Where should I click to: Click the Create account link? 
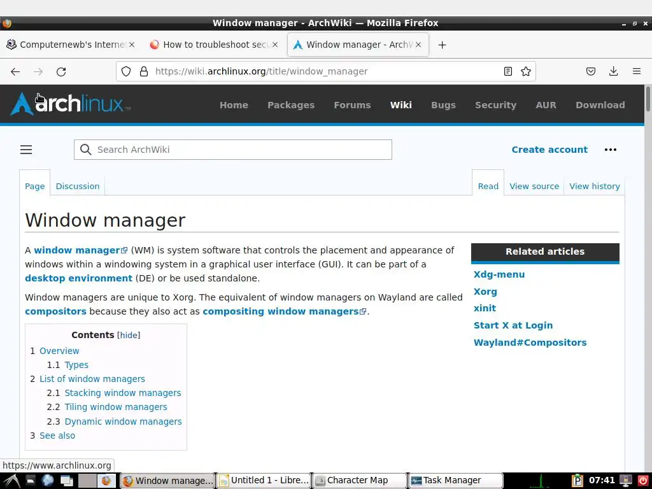click(x=549, y=150)
